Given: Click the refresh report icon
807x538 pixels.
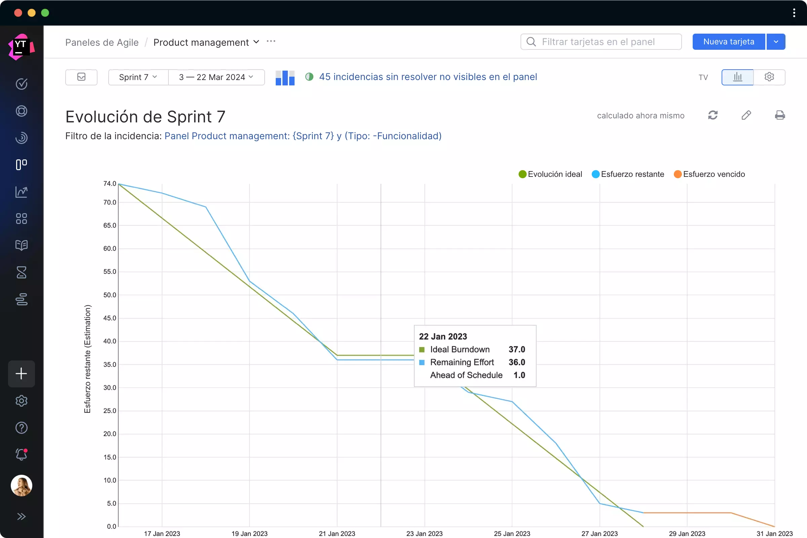Looking at the screenshot, I should click(x=713, y=115).
